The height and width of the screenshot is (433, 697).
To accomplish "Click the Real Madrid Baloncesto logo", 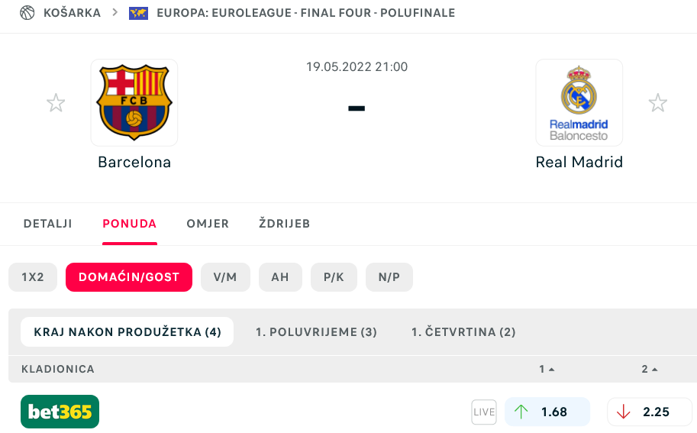I will (x=579, y=102).
